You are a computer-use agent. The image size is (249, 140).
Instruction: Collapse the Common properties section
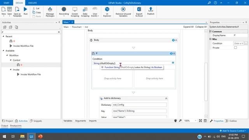(210, 31)
